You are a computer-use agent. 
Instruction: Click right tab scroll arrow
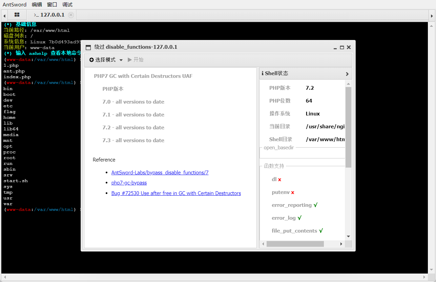click(x=432, y=15)
